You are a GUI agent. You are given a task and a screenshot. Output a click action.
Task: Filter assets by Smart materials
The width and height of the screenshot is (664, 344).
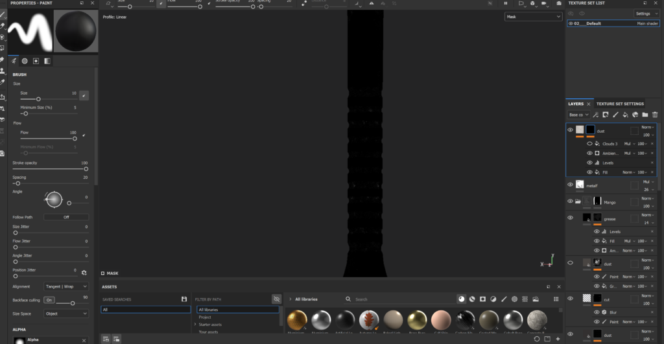472,299
